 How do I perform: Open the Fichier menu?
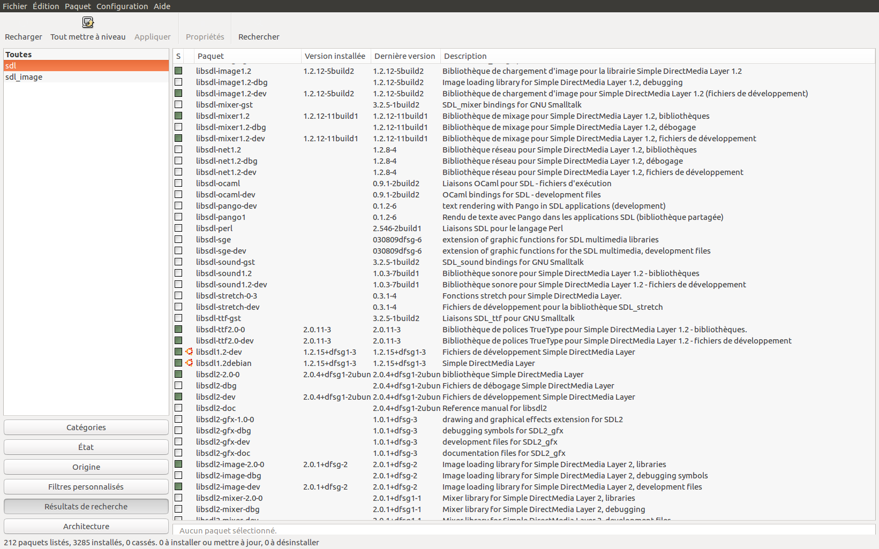click(15, 6)
